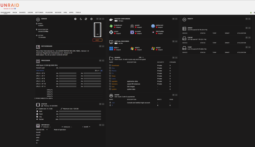This screenshot has width=255, height=147.
Task: Open the General info dropdown
Action: click(x=42, y=130)
